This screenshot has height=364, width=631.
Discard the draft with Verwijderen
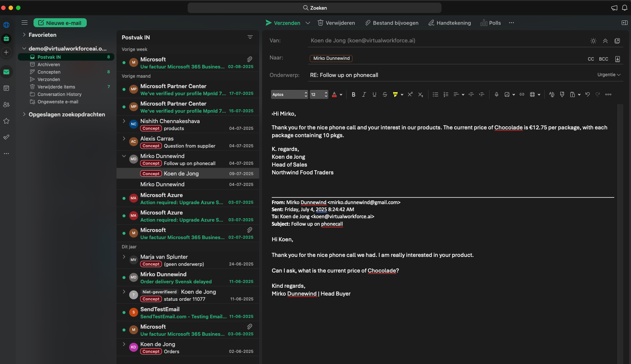(x=336, y=23)
